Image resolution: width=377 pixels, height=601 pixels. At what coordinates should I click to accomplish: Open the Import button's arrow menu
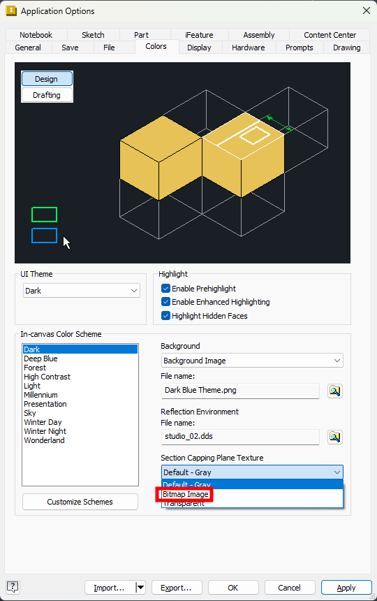140,587
